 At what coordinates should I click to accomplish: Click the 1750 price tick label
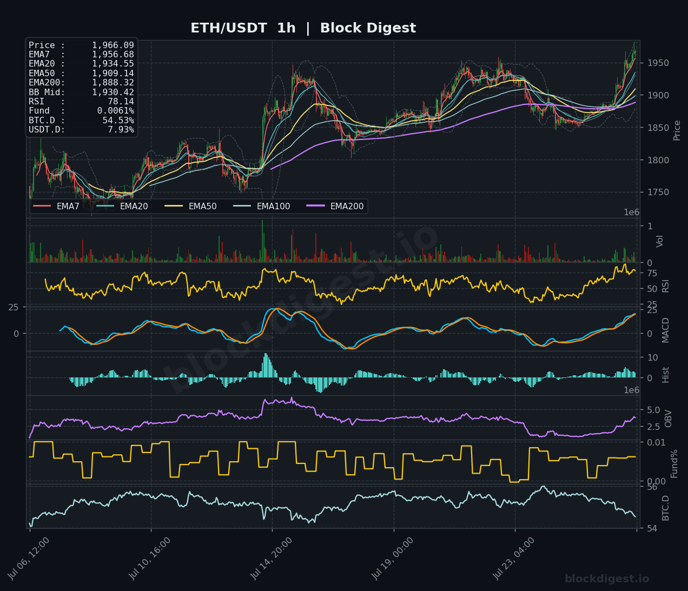[658, 192]
